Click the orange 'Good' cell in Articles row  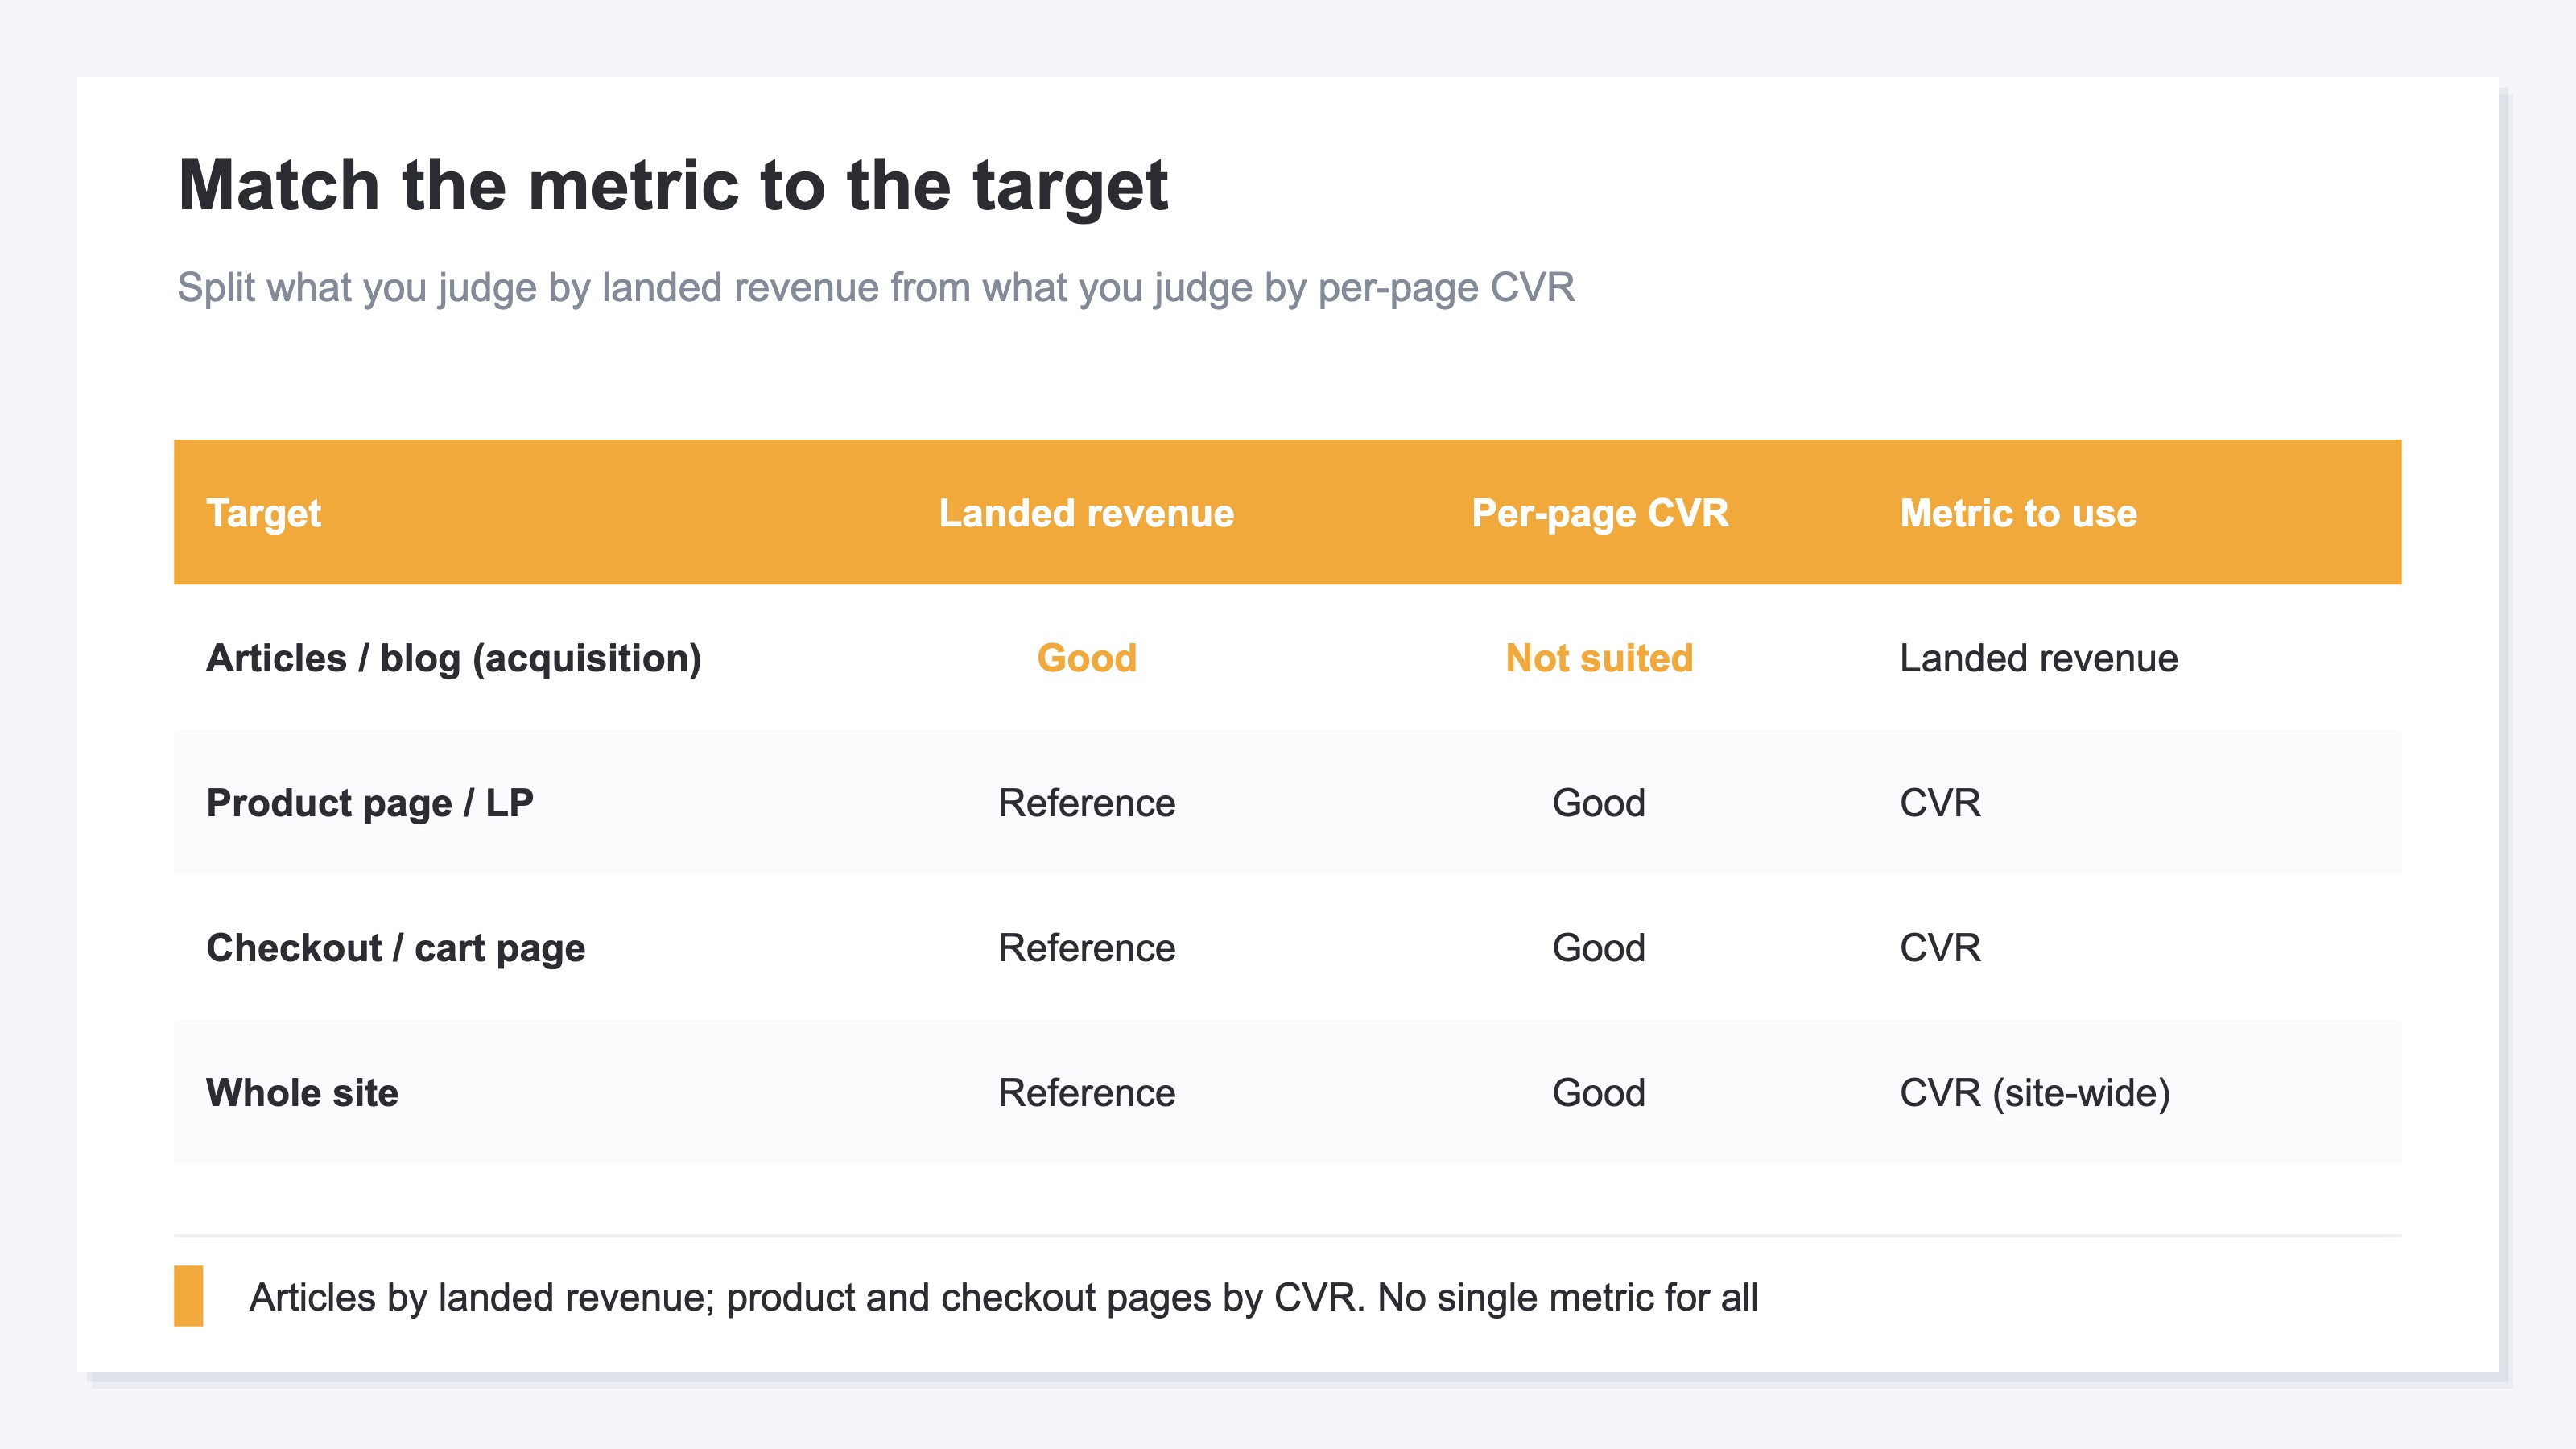pyautogui.click(x=1087, y=658)
